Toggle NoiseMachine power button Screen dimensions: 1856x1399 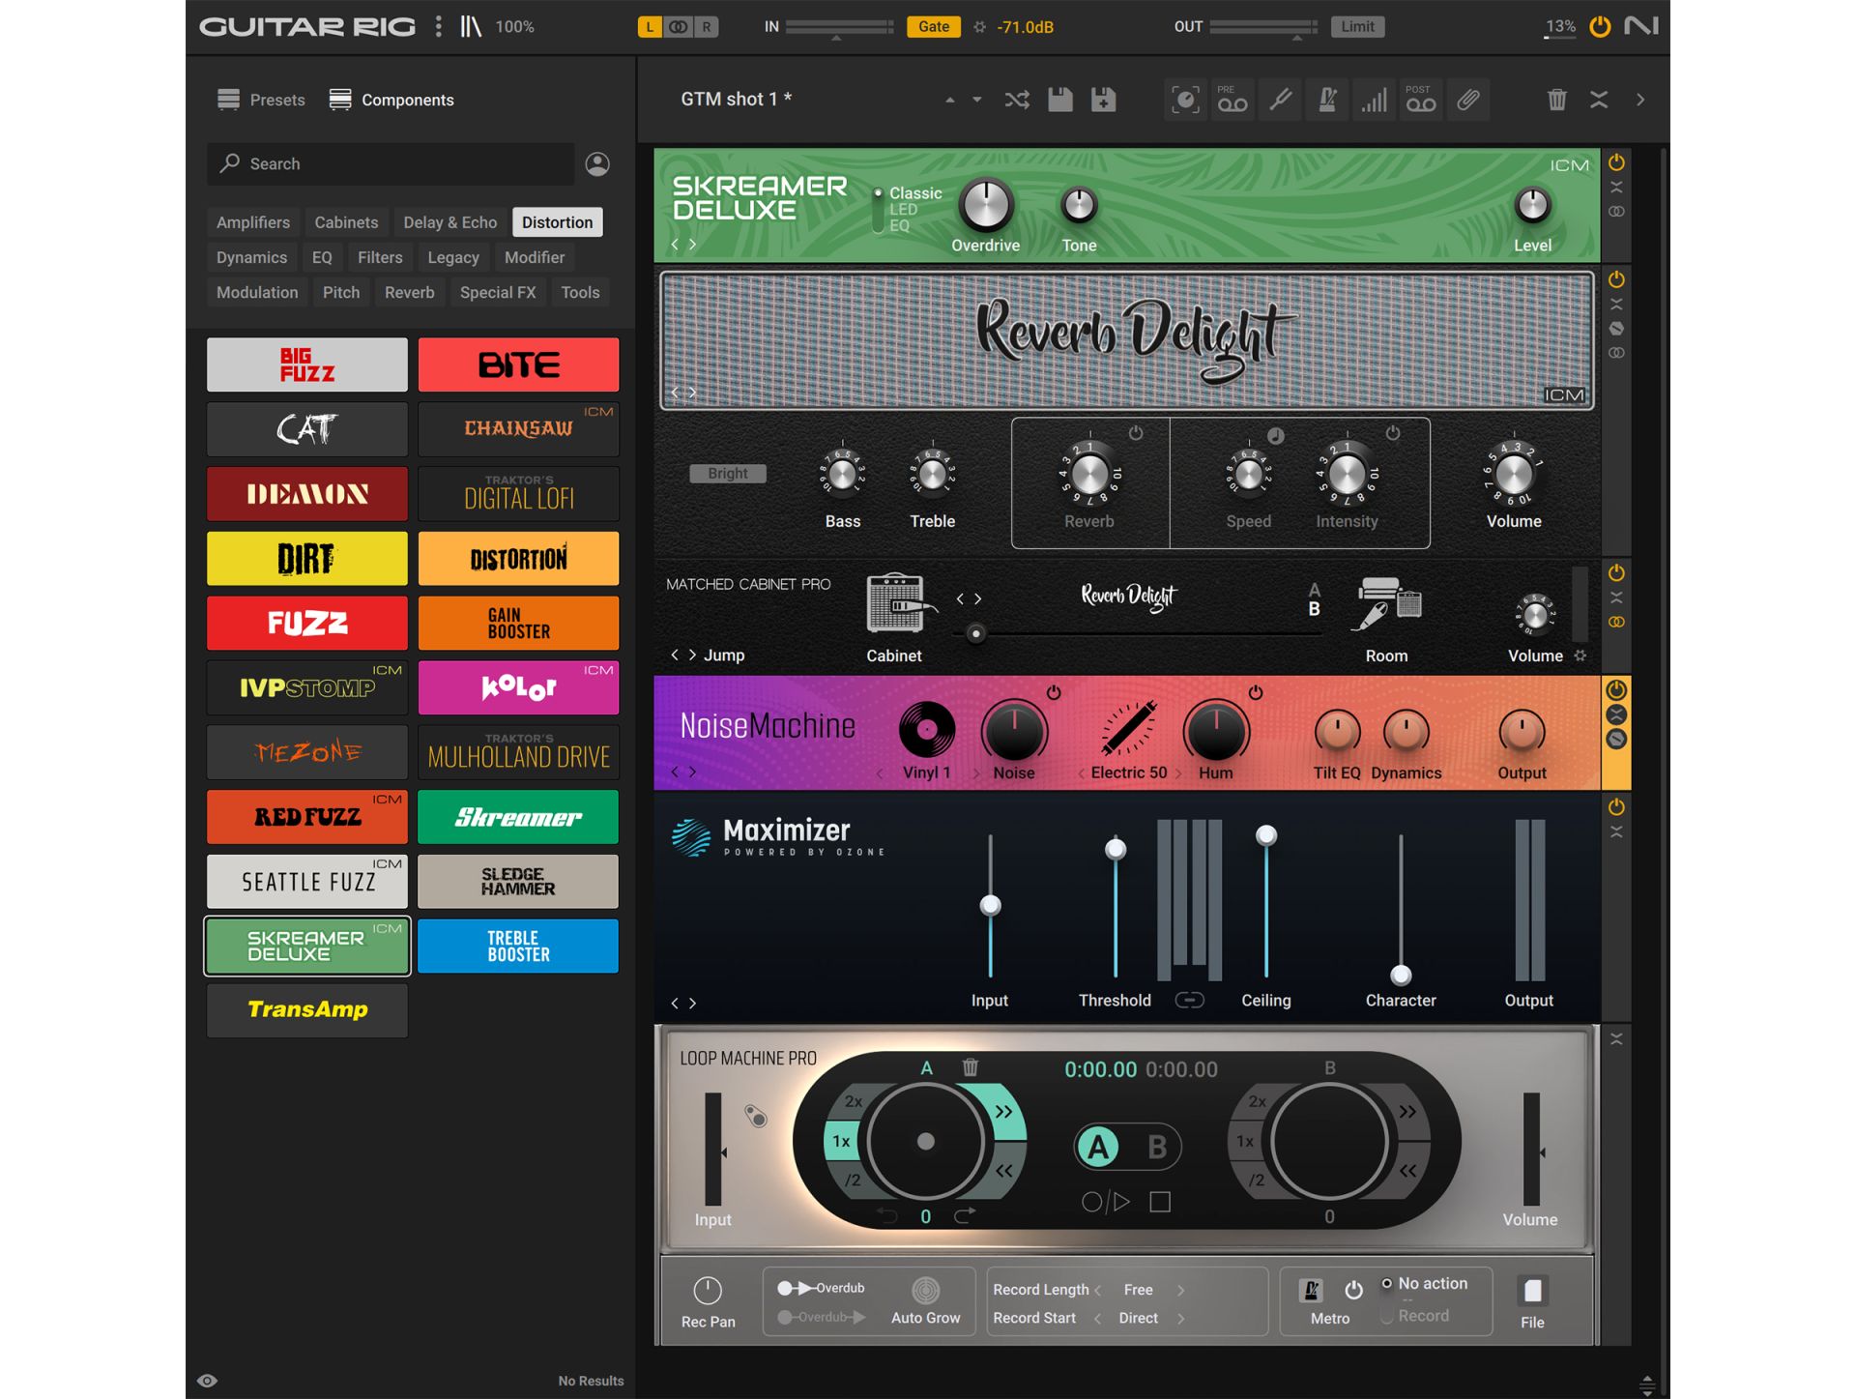[x=1616, y=690]
